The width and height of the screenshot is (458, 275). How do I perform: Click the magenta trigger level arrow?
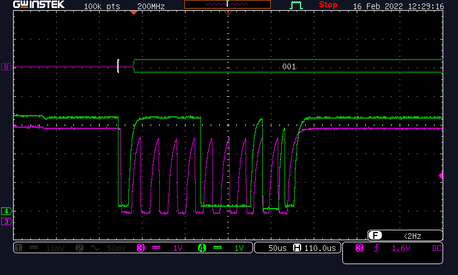point(441,176)
